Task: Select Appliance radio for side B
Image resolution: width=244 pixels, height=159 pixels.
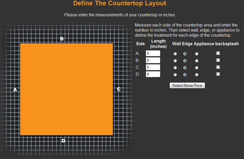Action: 197,61
